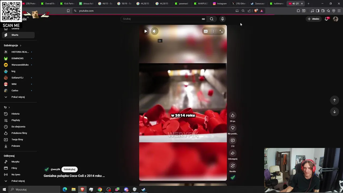Play the Shorts video
The image size is (343, 193).
point(146,31)
